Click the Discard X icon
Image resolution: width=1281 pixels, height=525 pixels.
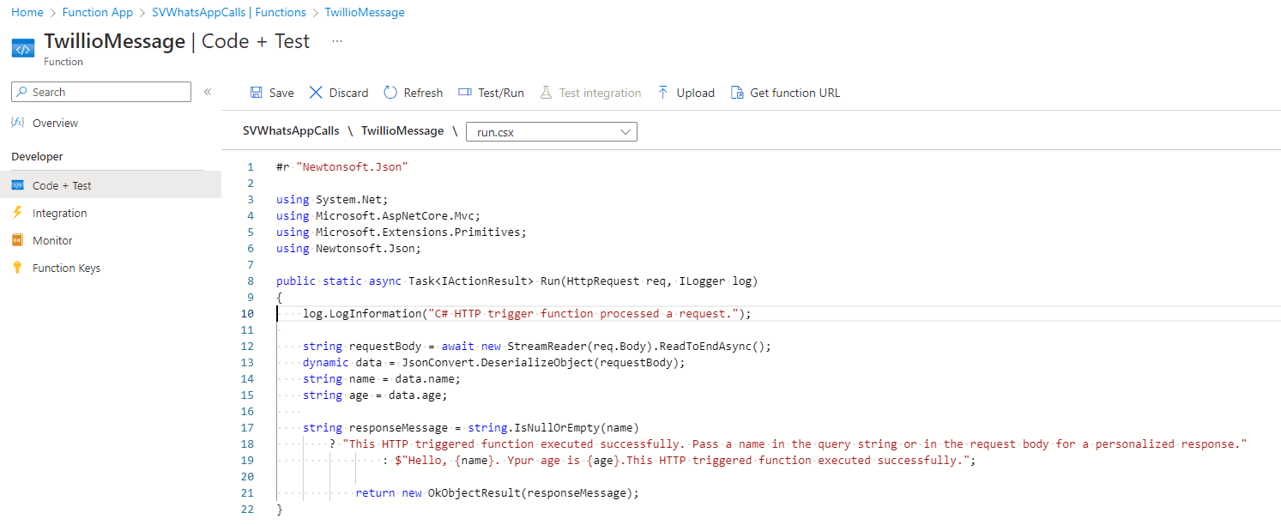point(316,93)
